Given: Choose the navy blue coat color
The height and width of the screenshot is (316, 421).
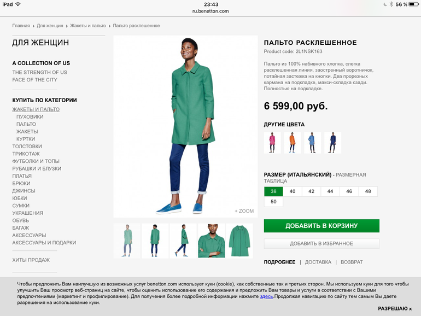Looking at the screenshot, I should click(332, 143).
